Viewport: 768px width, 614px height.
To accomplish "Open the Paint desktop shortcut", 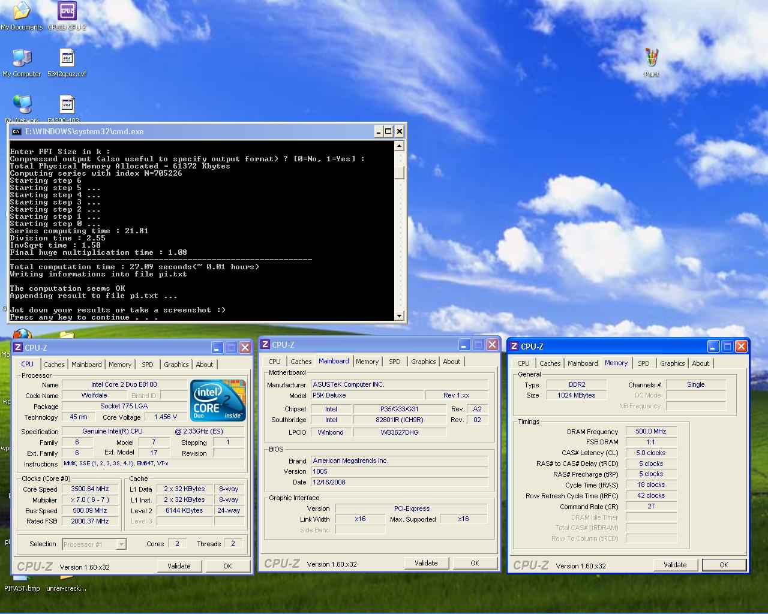I will pos(652,62).
